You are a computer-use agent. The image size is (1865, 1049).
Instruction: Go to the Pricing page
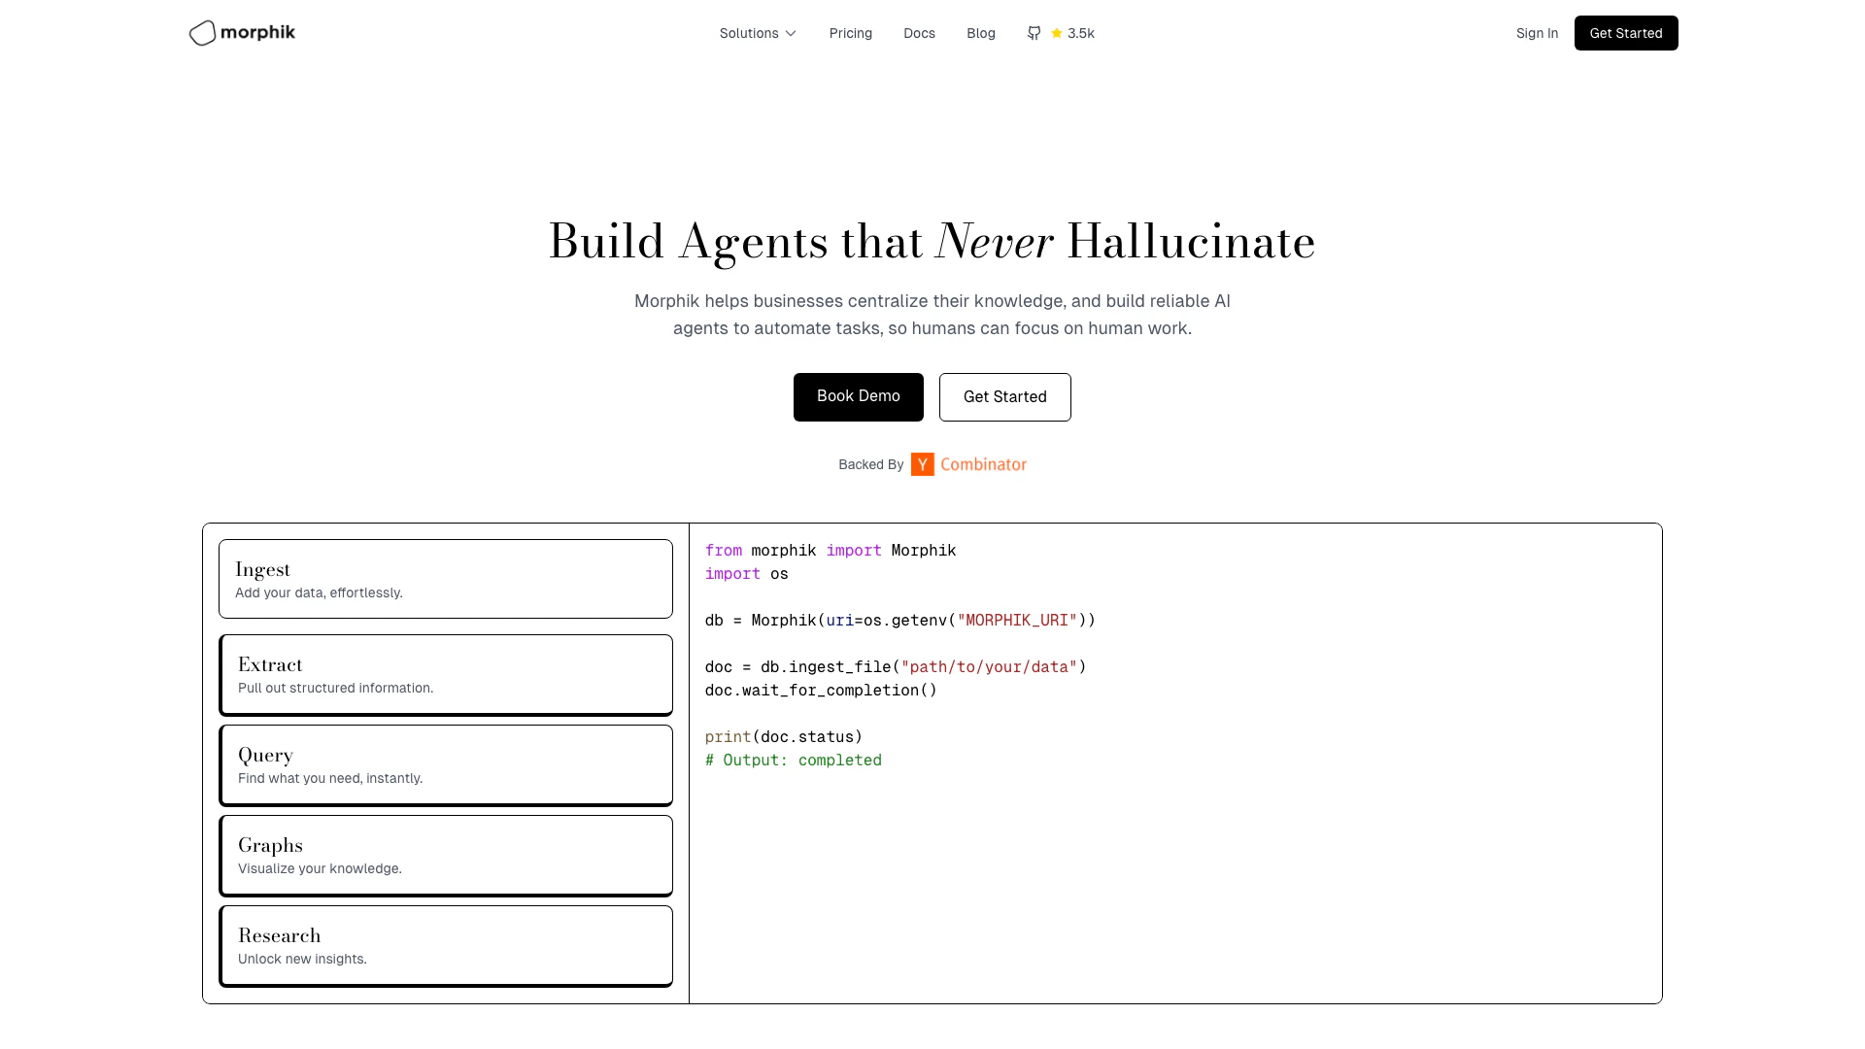point(850,33)
